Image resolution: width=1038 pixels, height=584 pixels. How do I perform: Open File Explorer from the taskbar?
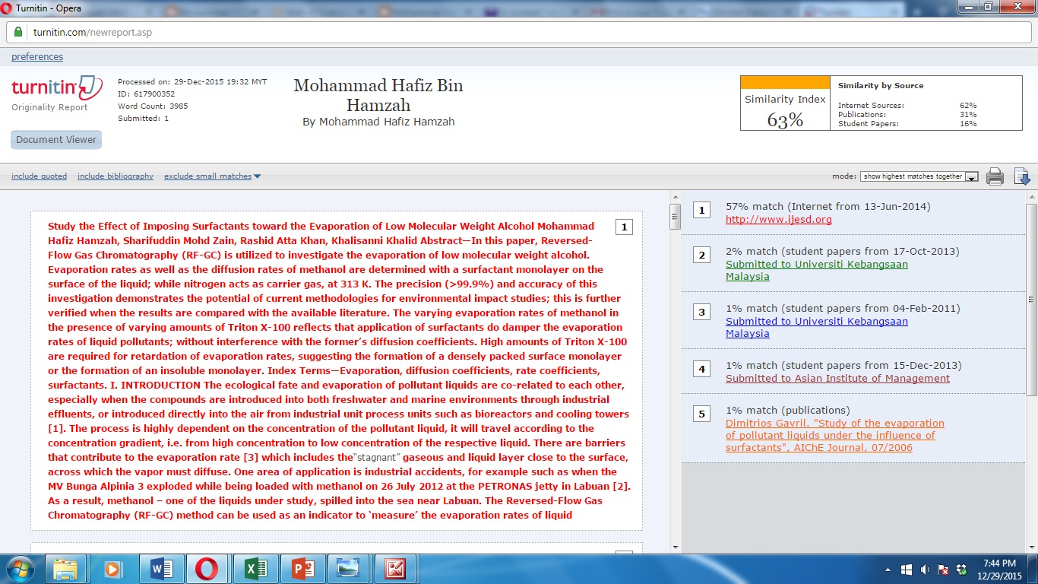coord(65,569)
